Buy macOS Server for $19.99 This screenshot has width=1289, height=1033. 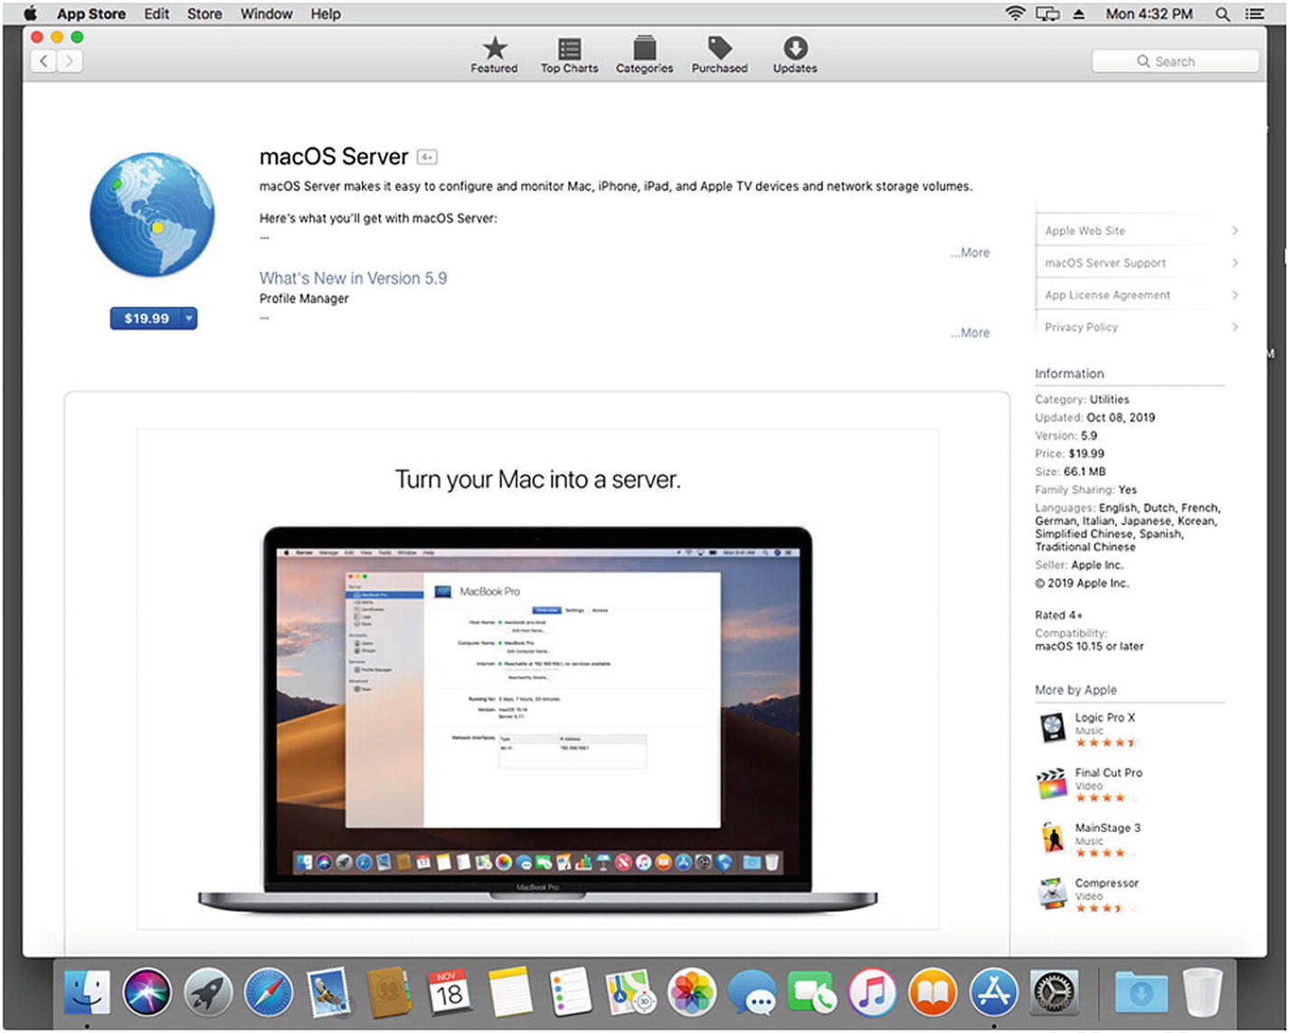click(x=146, y=318)
